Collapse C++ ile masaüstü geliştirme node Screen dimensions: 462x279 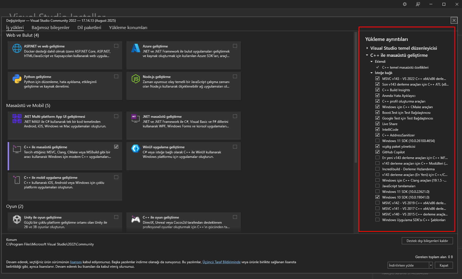click(367, 55)
